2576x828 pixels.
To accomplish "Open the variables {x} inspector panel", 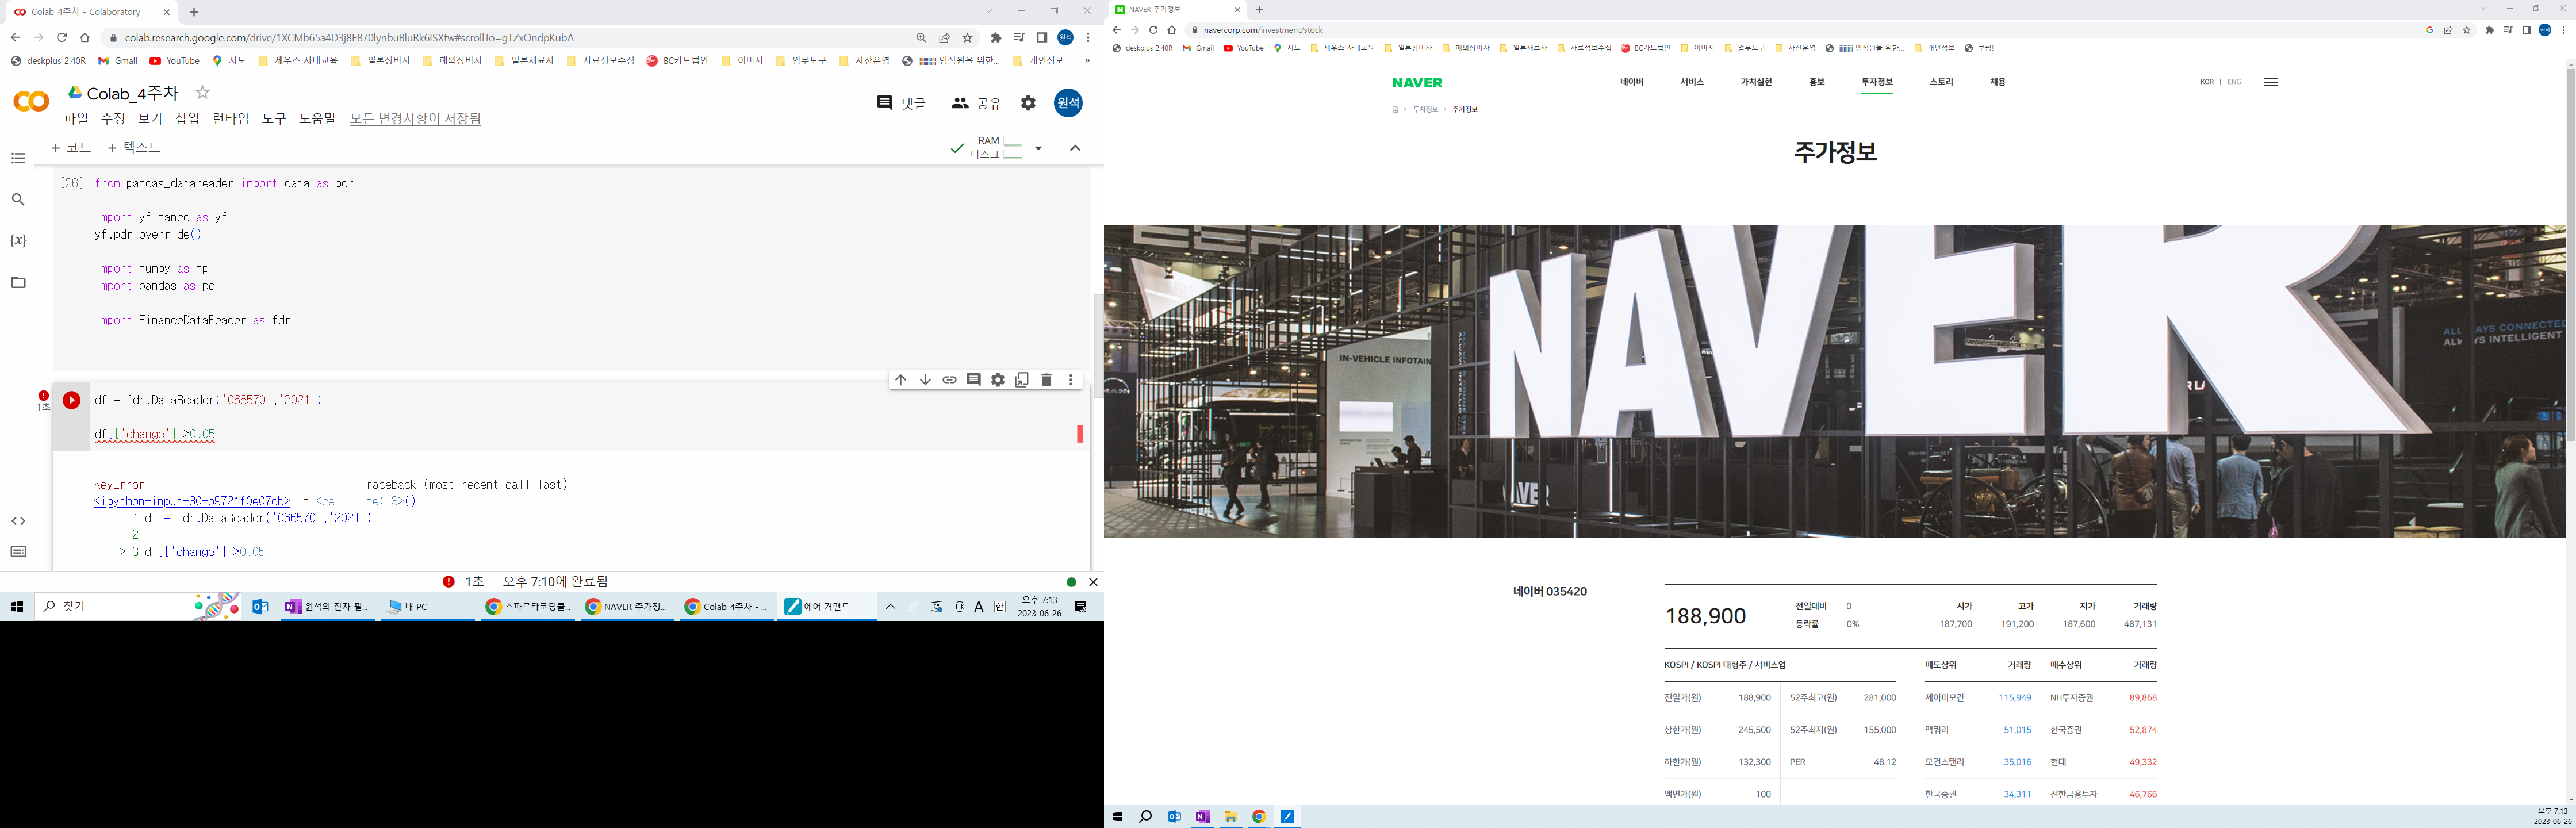I will pyautogui.click(x=18, y=241).
